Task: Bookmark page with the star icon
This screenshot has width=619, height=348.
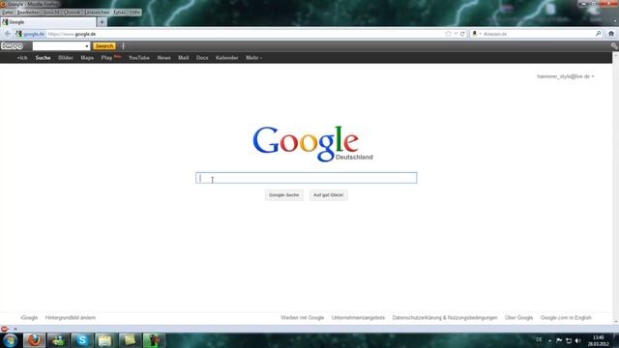Action: 448,34
